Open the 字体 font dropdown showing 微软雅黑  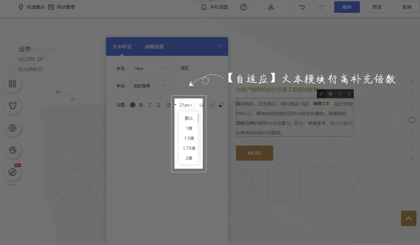149,85
